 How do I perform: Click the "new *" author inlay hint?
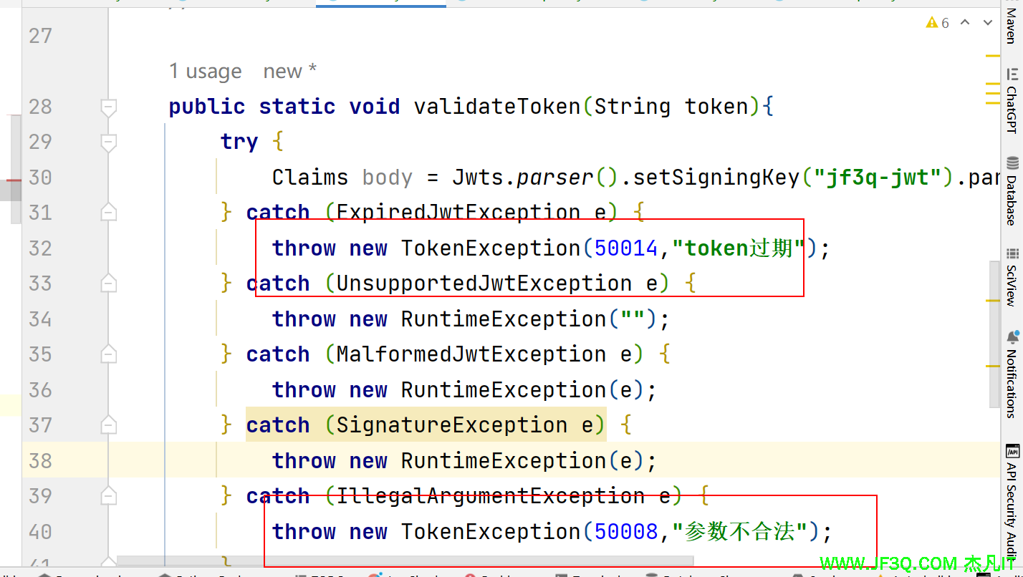pos(289,72)
